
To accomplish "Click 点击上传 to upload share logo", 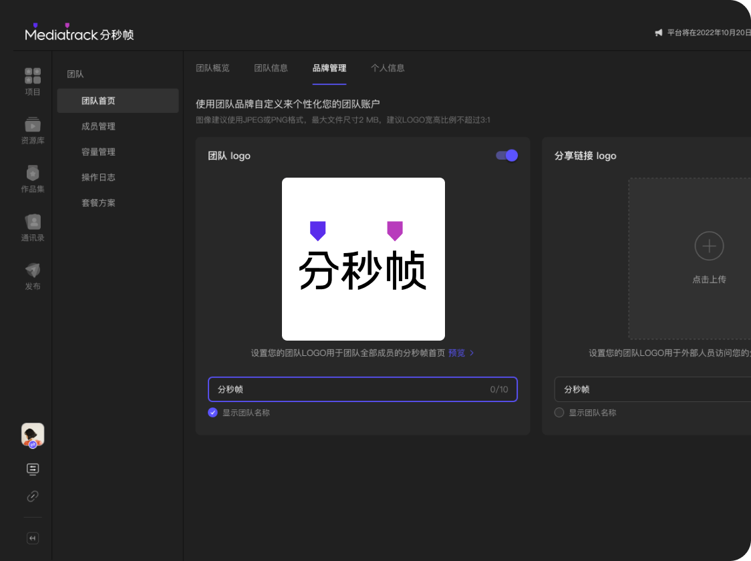I will tap(709, 280).
